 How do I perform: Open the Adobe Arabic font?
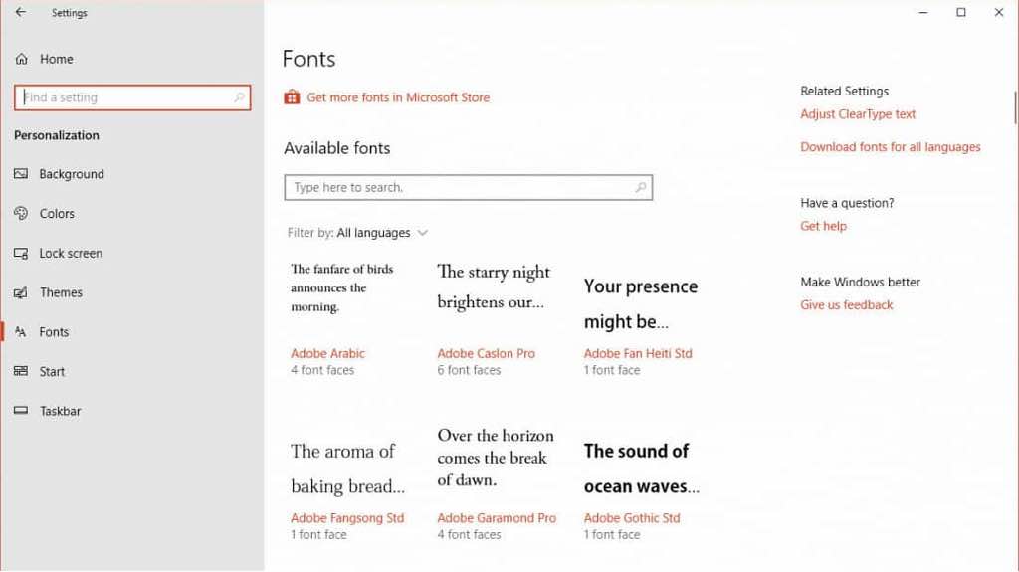(x=327, y=353)
